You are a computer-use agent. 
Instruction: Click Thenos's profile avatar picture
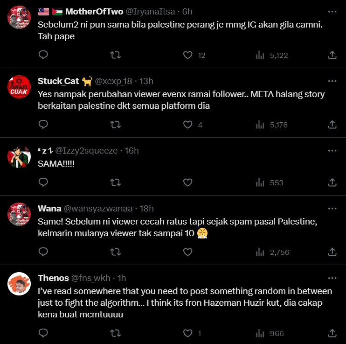point(20,283)
